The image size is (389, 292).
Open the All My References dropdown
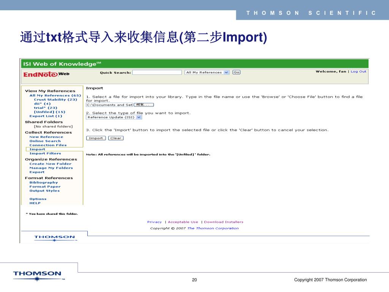point(207,73)
